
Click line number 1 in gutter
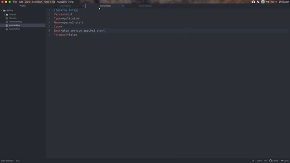[x=49, y=10]
